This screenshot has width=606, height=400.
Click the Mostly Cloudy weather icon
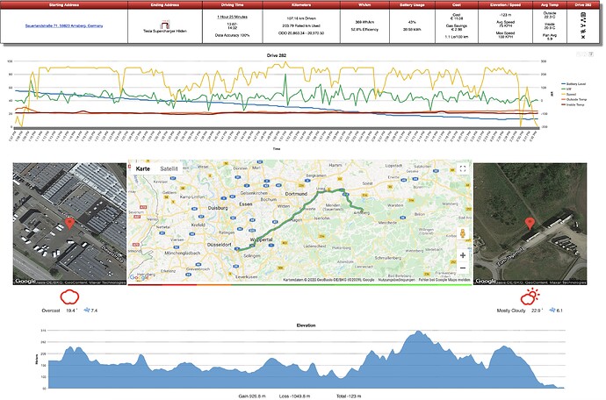(530, 296)
